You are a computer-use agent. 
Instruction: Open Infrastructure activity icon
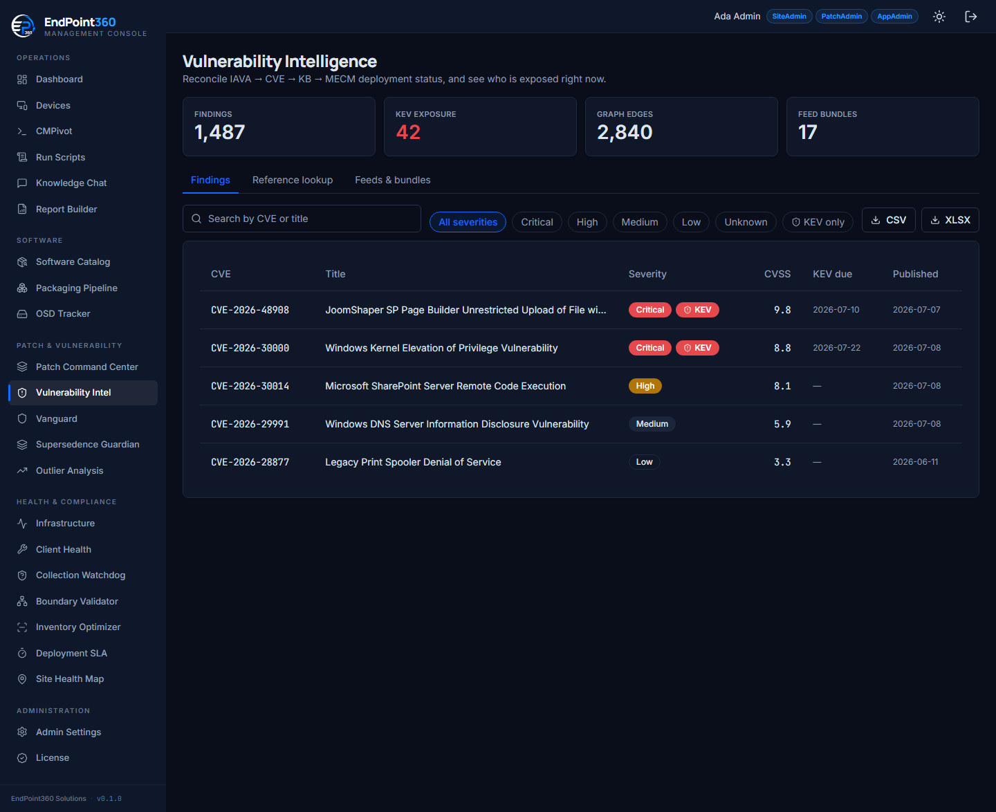point(22,524)
